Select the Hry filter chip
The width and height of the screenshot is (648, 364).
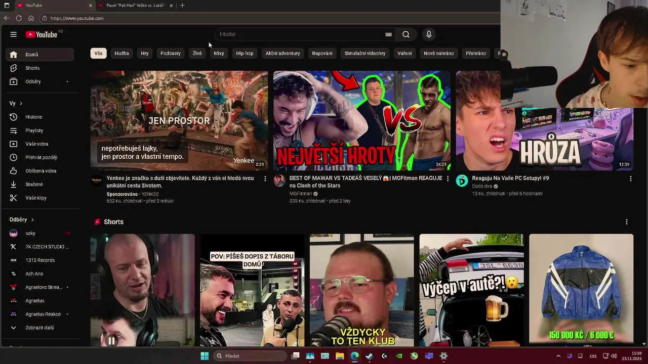pyautogui.click(x=145, y=53)
